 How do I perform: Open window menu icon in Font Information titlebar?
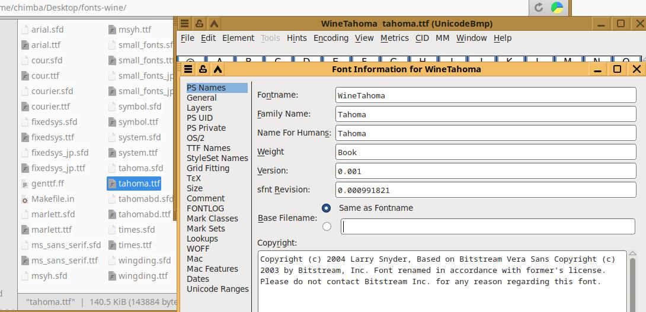click(188, 69)
